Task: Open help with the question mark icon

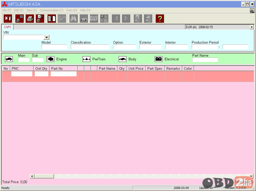Action: pos(160,18)
